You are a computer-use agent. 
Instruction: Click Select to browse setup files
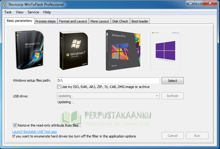coord(173,81)
